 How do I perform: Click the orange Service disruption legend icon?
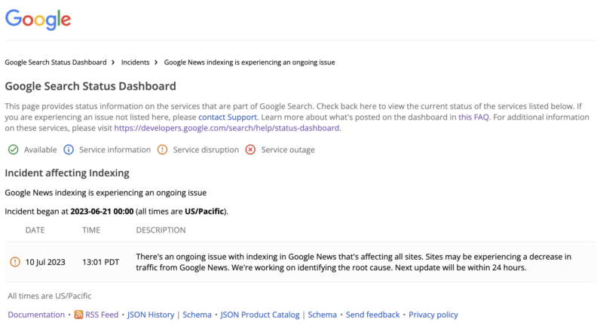pos(162,150)
